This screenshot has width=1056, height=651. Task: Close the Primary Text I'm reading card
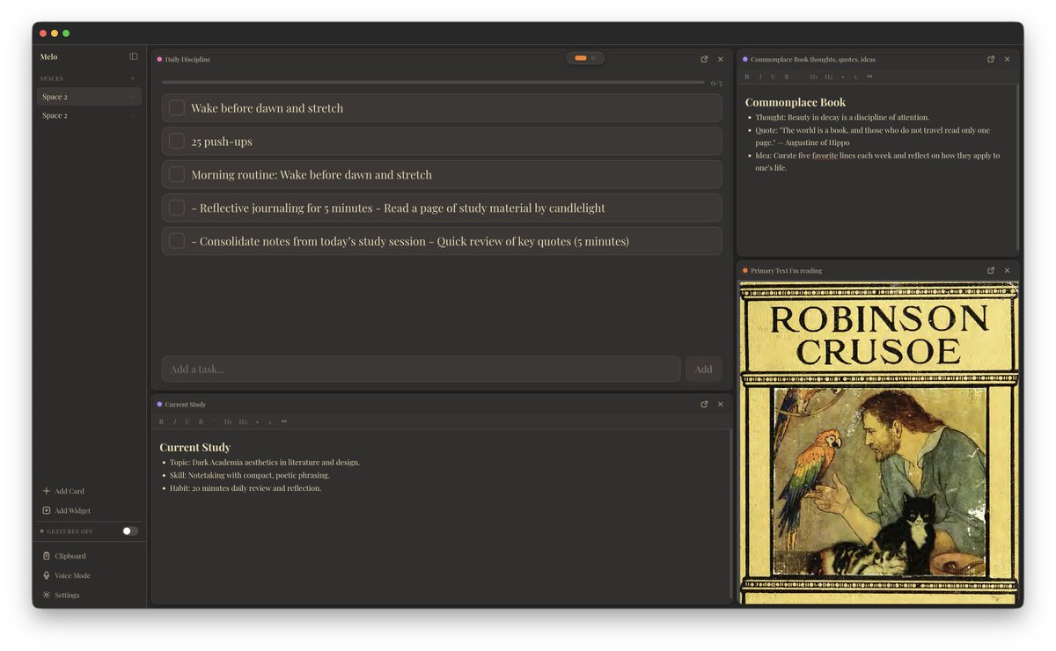coord(1007,270)
